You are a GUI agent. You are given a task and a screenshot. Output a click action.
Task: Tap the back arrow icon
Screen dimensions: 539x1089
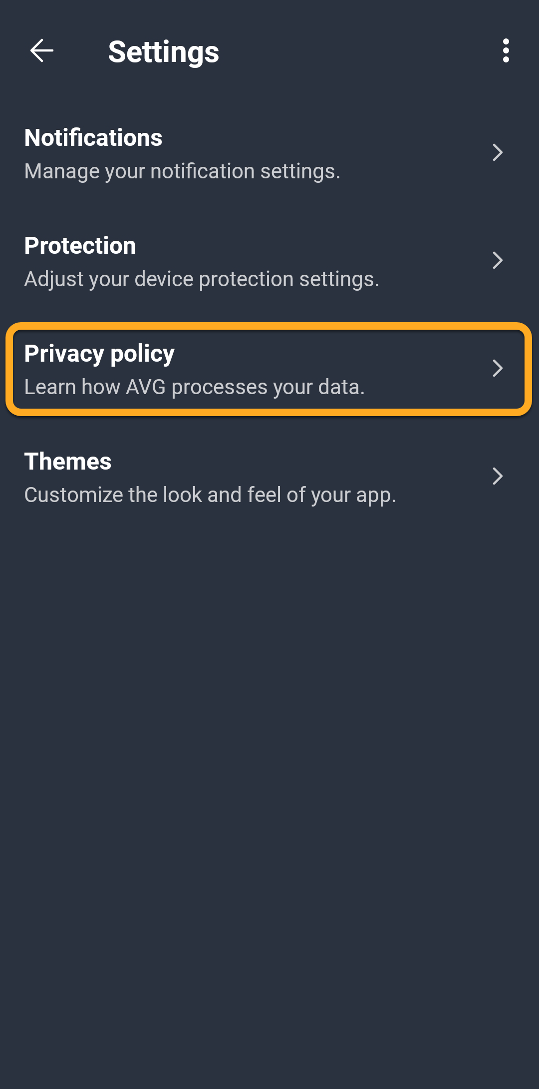pos(42,51)
